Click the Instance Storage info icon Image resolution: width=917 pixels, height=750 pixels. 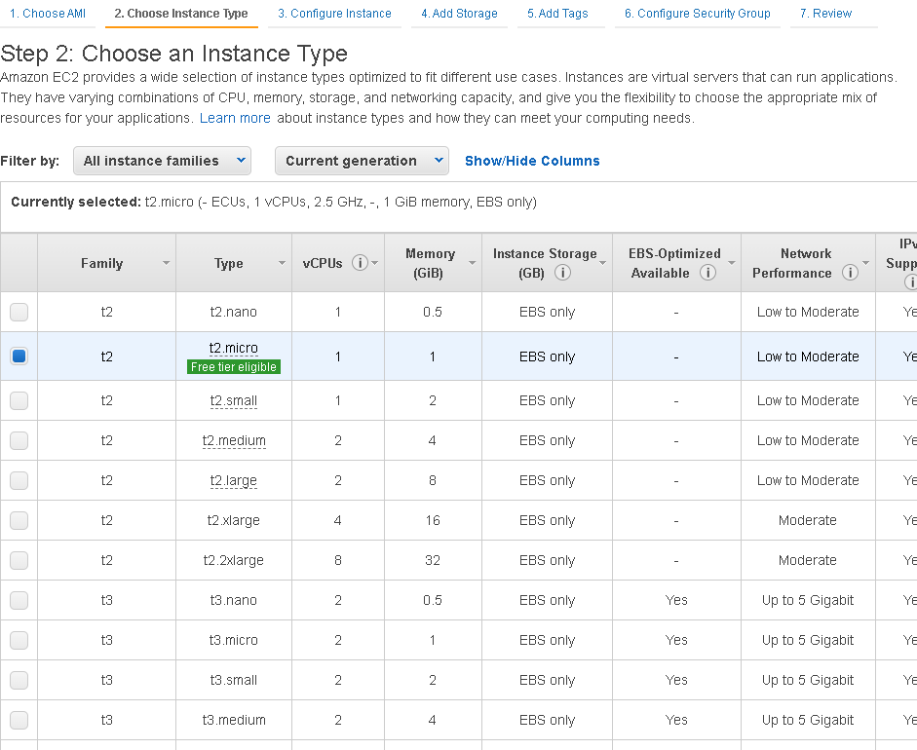(562, 273)
